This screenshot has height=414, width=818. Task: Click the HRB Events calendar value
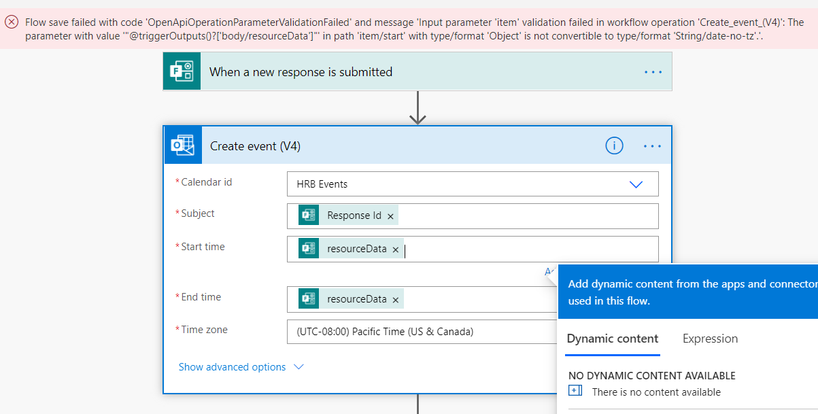322,184
